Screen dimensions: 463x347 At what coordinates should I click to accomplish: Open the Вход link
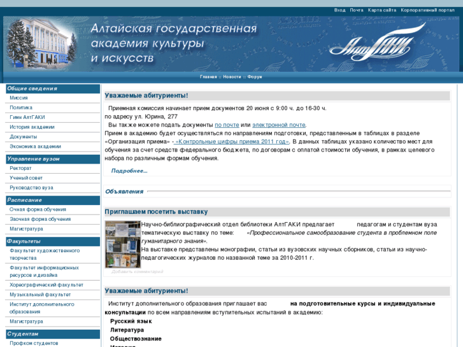339,10
